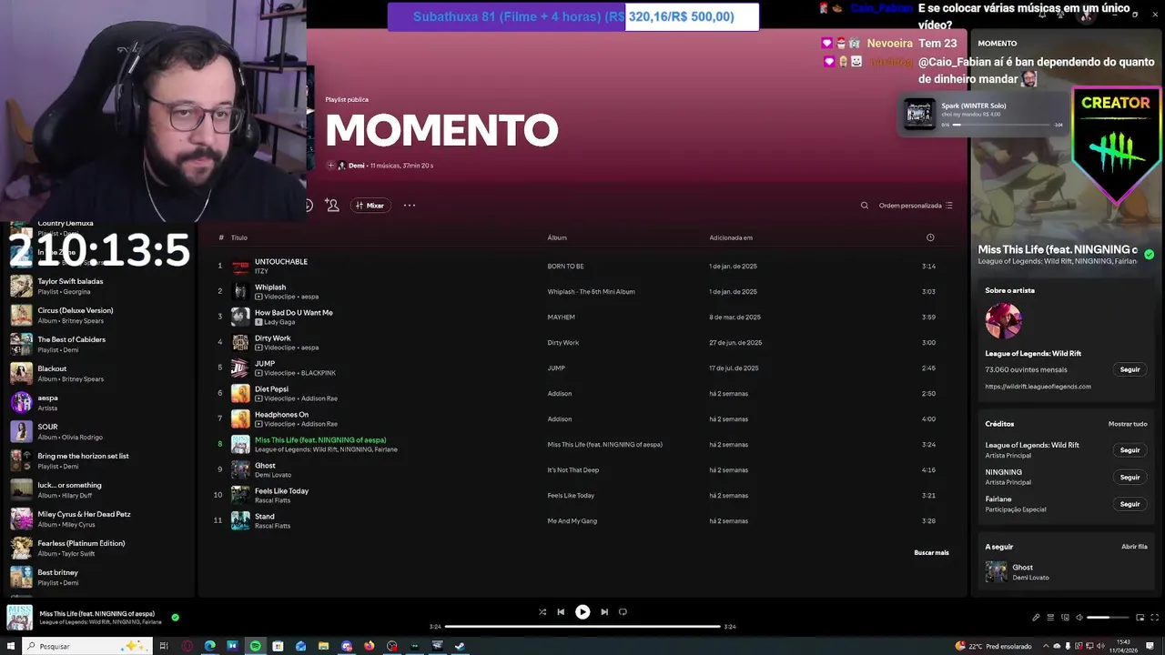
Task: Click the Whiplash album cover thumbnail
Action: point(240,291)
